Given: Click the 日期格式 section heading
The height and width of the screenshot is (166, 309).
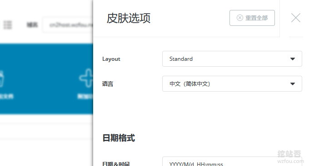Looking at the screenshot, I should [119, 138].
